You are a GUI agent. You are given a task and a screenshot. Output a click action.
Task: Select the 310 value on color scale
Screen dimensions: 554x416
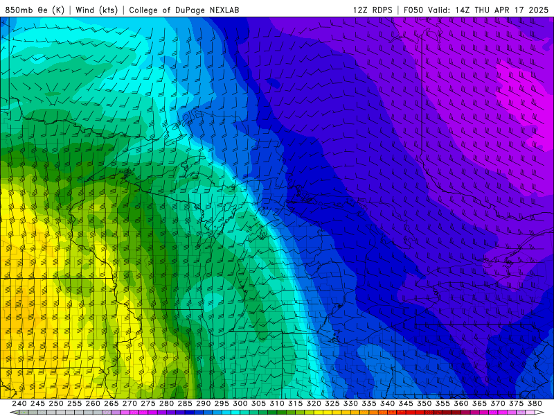point(277,404)
